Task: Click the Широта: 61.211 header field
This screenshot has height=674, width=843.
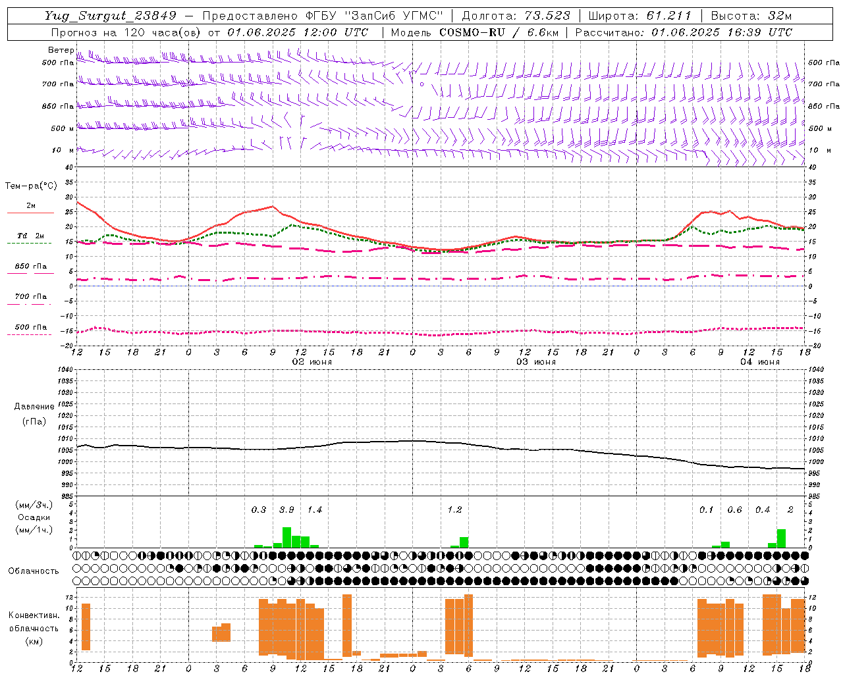Action: pyautogui.click(x=639, y=16)
